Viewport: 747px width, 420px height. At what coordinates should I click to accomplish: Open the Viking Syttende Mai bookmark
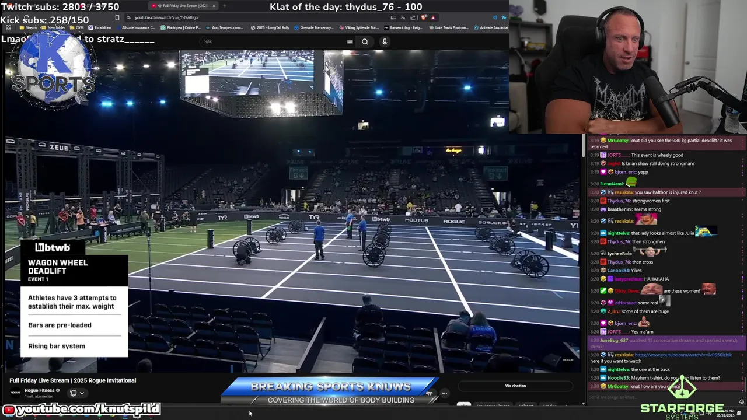click(x=359, y=27)
